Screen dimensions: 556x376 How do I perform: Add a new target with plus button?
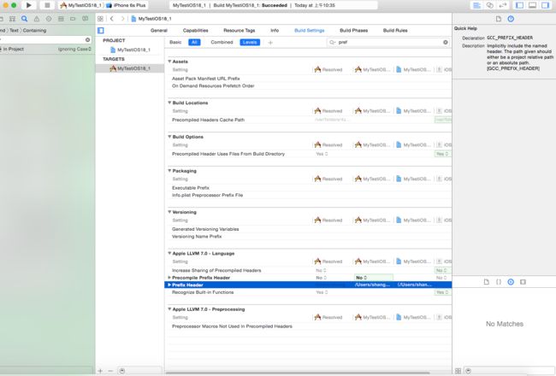tap(100, 371)
